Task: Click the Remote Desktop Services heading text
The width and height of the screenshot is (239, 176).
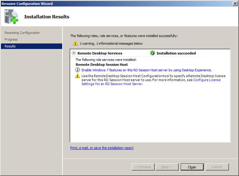Action: (100, 53)
